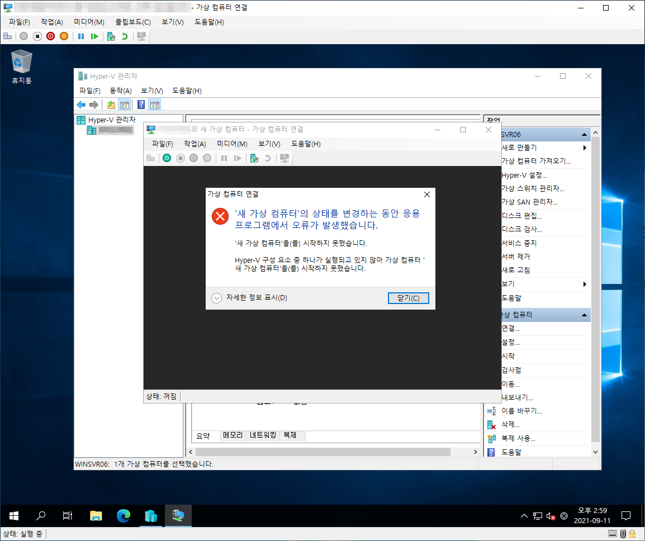Click Help icon at bottom of Actions pane
Image resolution: width=645 pixels, height=541 pixels.
(x=491, y=452)
